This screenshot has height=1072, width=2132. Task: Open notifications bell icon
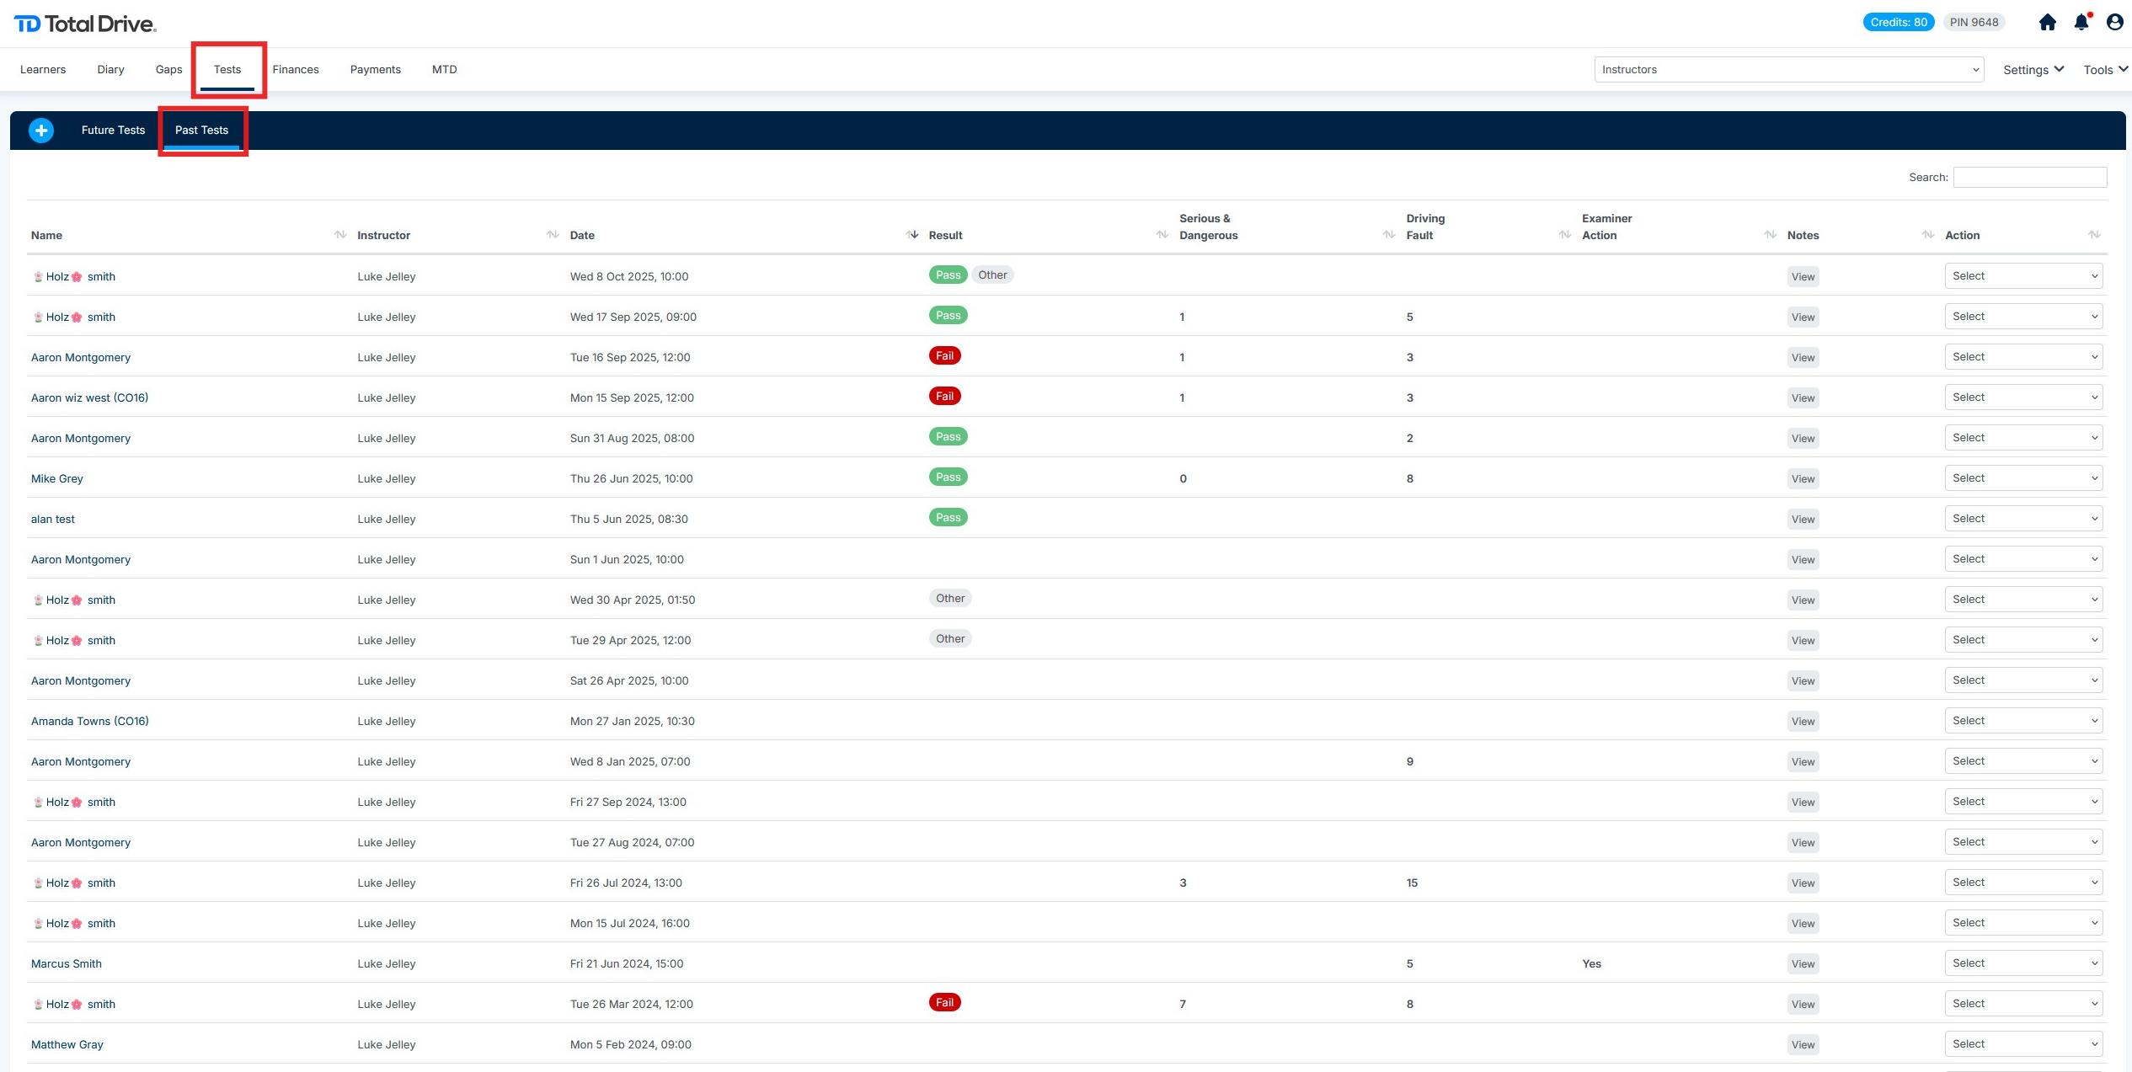[x=2081, y=23]
